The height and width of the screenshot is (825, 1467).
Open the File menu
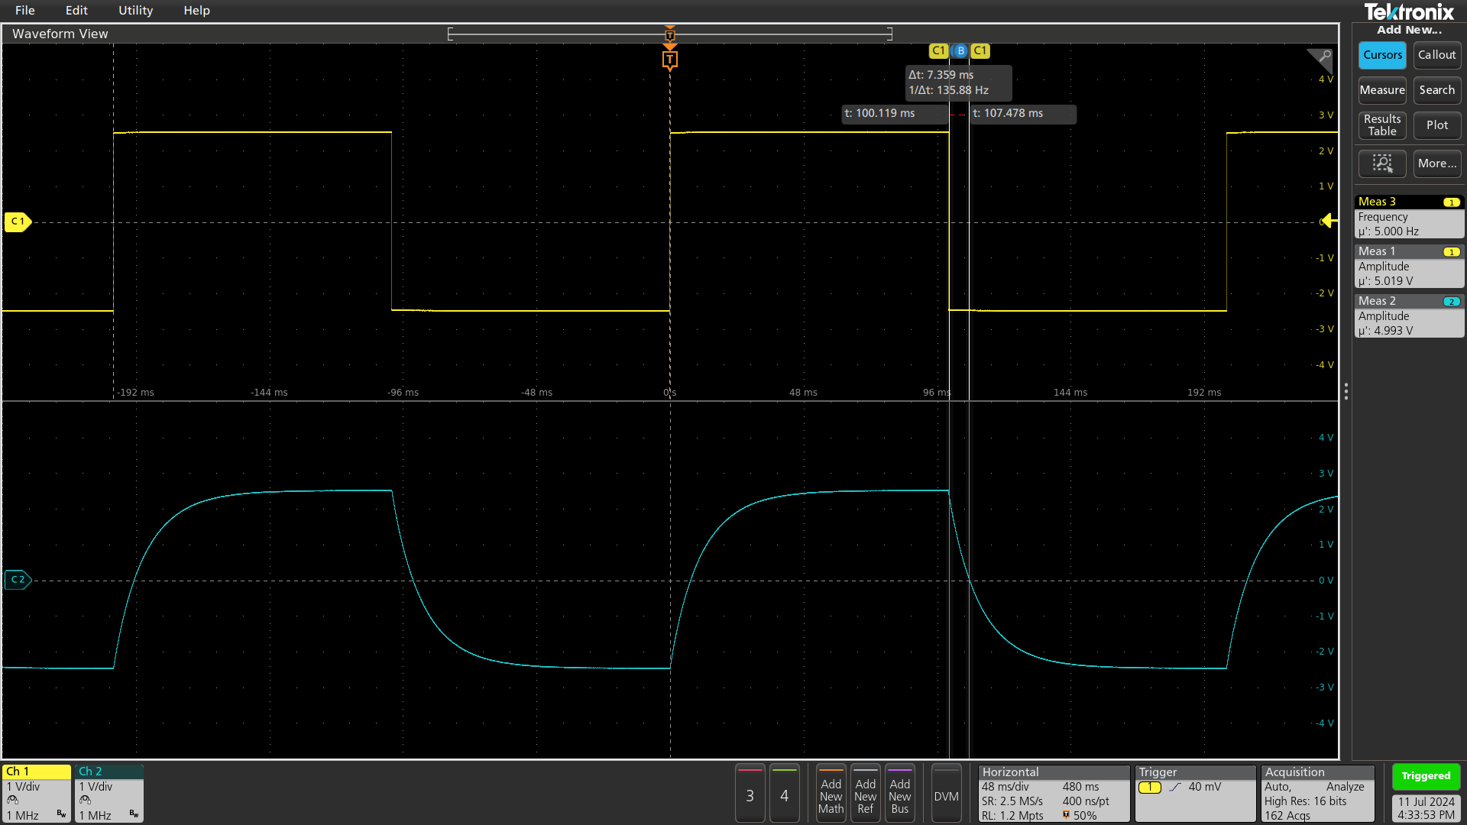point(24,10)
